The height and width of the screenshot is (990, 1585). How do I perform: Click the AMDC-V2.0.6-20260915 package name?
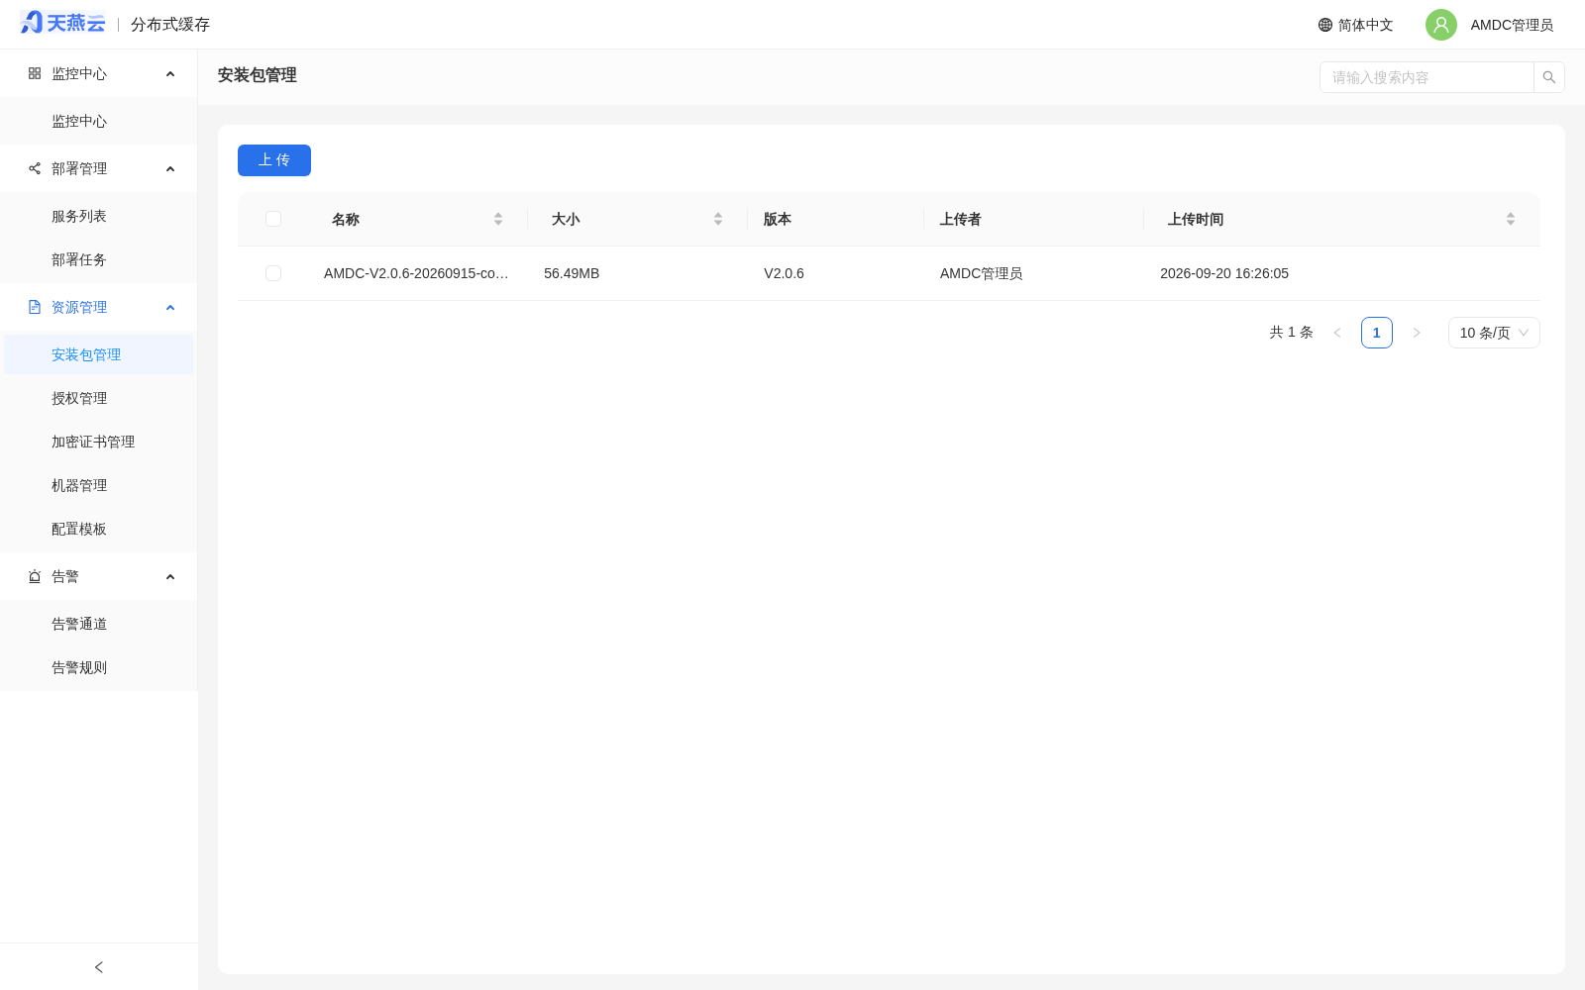pyautogui.click(x=416, y=273)
